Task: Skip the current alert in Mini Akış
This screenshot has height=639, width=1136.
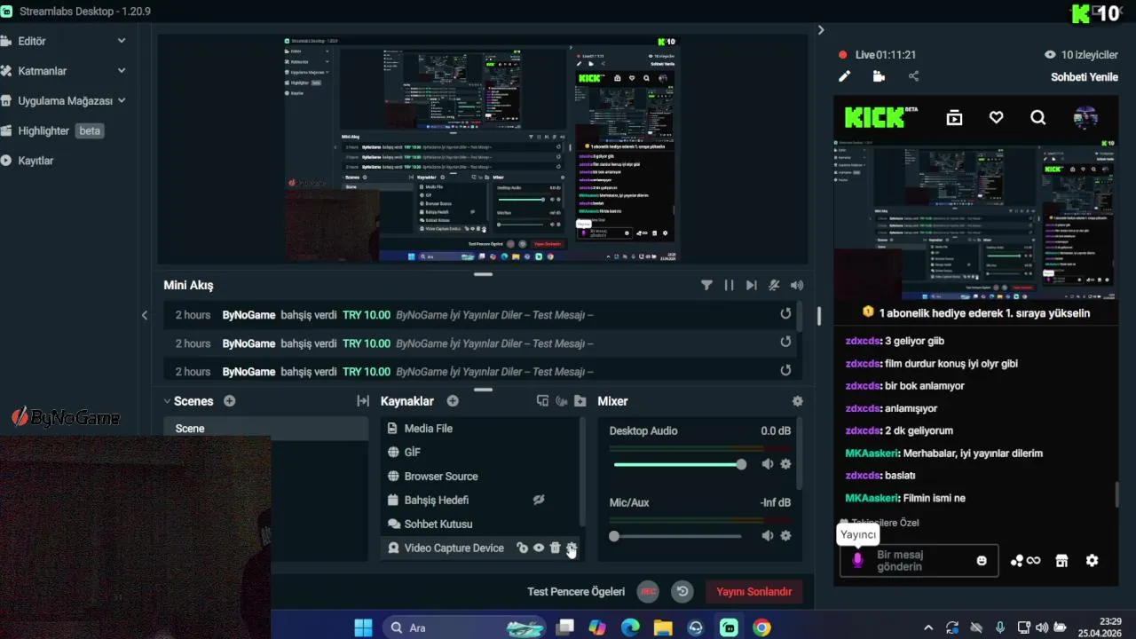Action: [752, 286]
